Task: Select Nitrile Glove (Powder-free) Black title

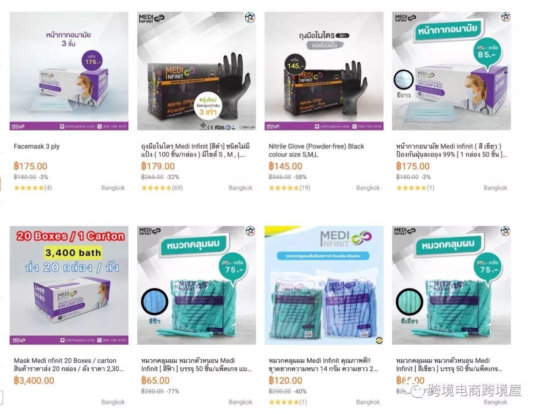Action: click(316, 150)
